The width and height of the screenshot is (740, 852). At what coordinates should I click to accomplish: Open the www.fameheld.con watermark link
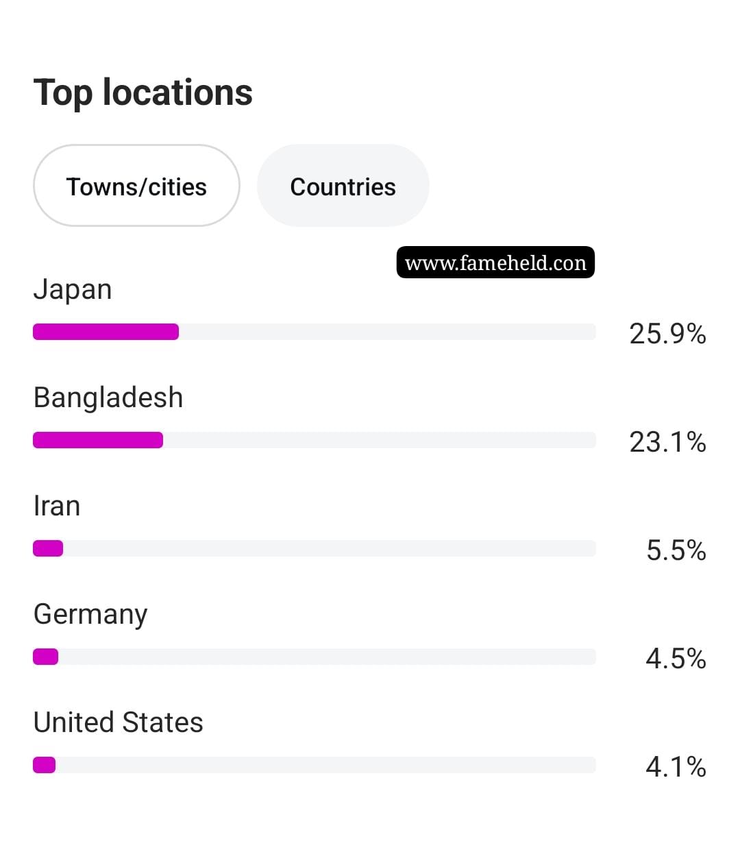click(495, 263)
